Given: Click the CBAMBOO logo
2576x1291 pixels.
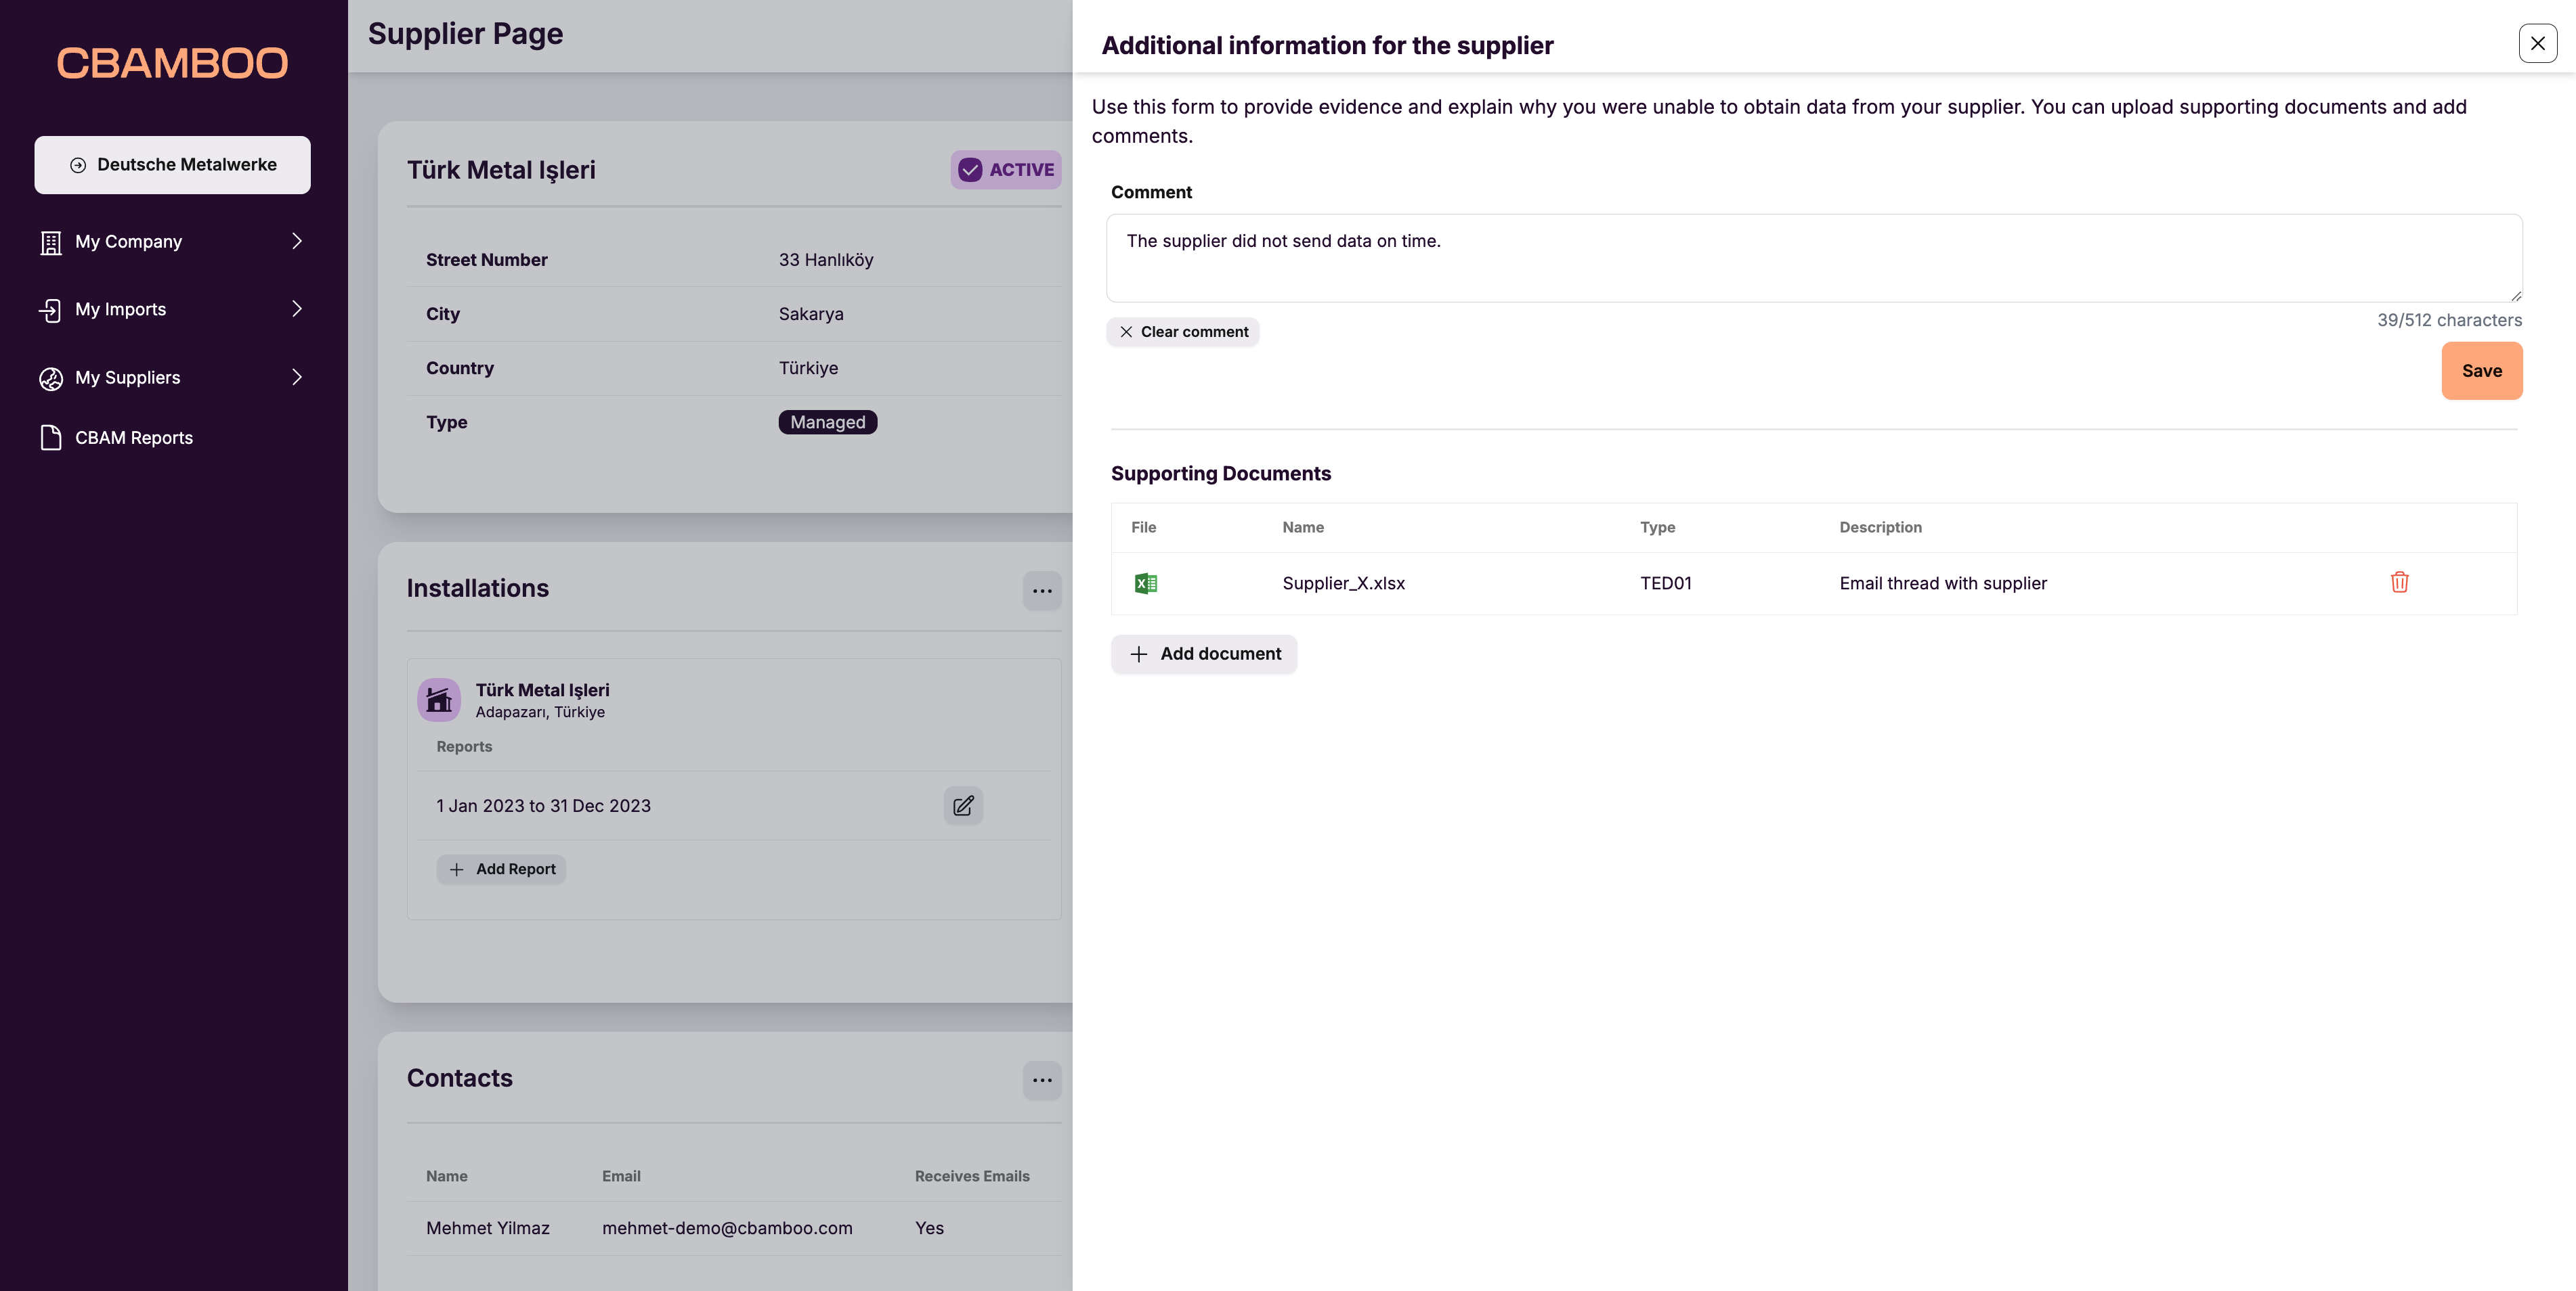Looking at the screenshot, I should [172, 63].
